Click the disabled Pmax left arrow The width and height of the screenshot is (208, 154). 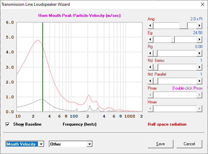pos(150,95)
